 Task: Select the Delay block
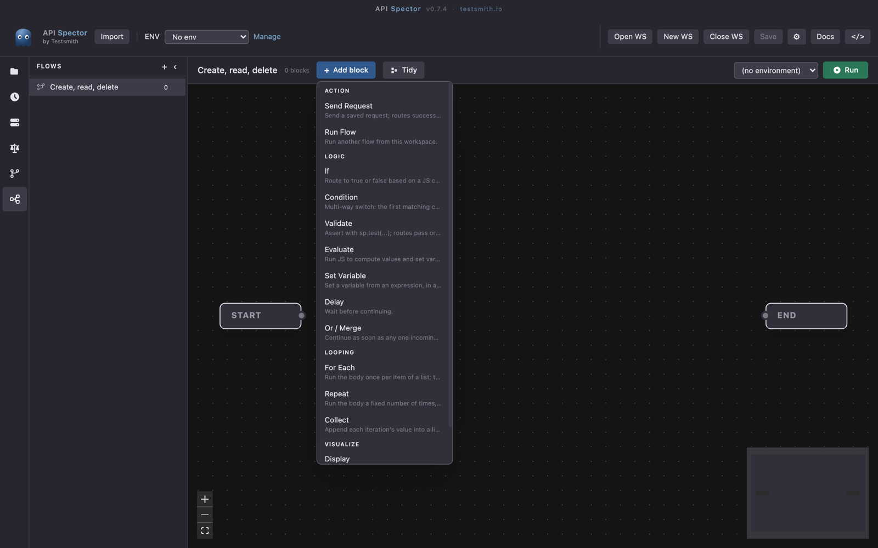(383, 306)
